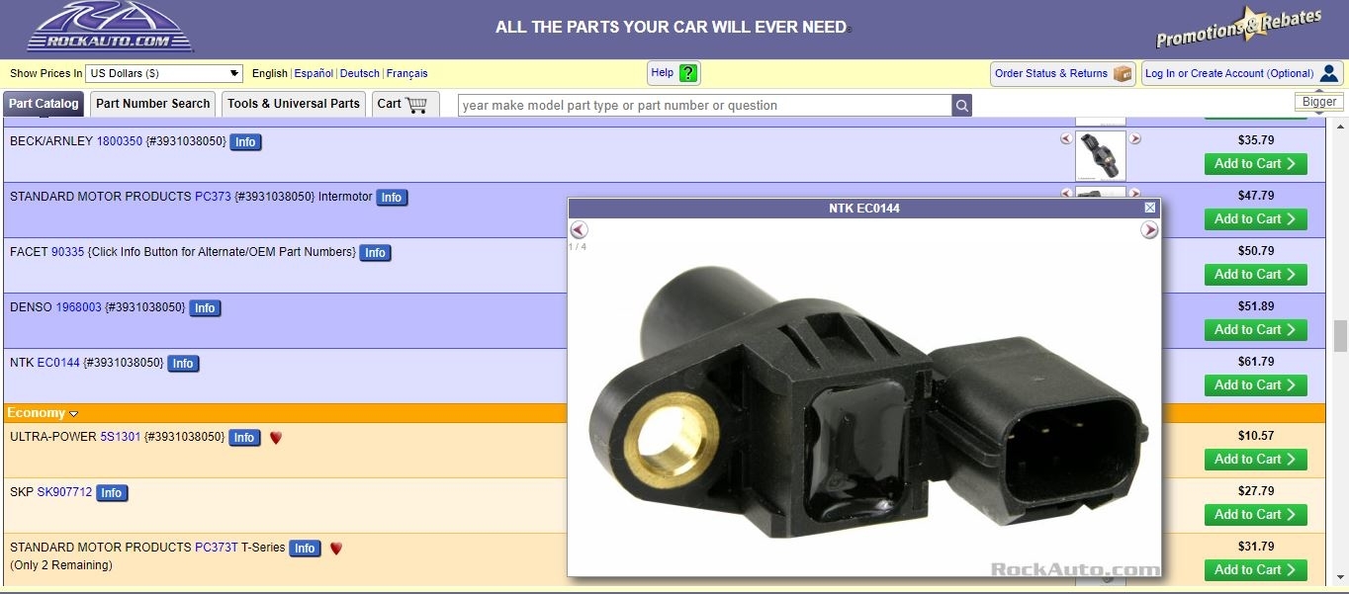Open Info for DENSO 1968003
This screenshot has width=1349, height=594.
pos(205,308)
